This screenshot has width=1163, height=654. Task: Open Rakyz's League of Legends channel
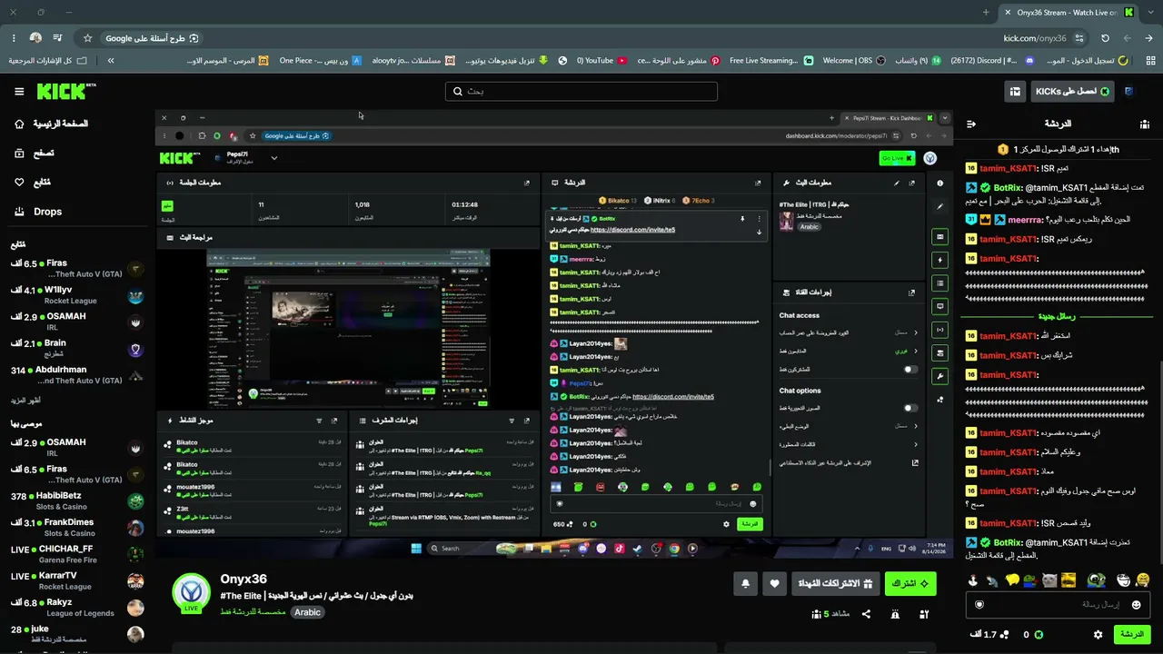77,608
